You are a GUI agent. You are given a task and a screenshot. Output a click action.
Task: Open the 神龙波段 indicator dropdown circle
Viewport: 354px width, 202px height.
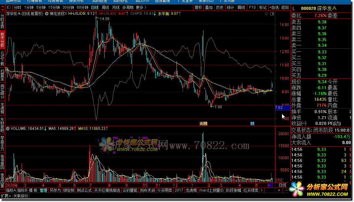(47, 14)
